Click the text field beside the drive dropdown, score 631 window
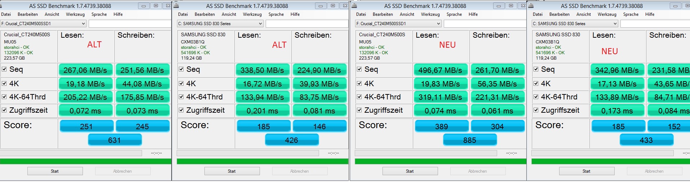The image size is (690, 182). pos(130,23)
